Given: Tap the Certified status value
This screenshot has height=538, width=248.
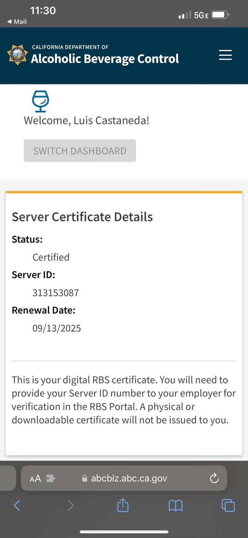Looking at the screenshot, I should (x=51, y=257).
